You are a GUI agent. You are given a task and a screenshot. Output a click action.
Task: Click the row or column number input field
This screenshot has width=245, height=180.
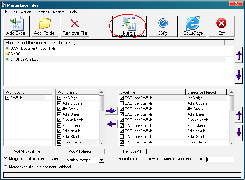click(x=220, y=159)
